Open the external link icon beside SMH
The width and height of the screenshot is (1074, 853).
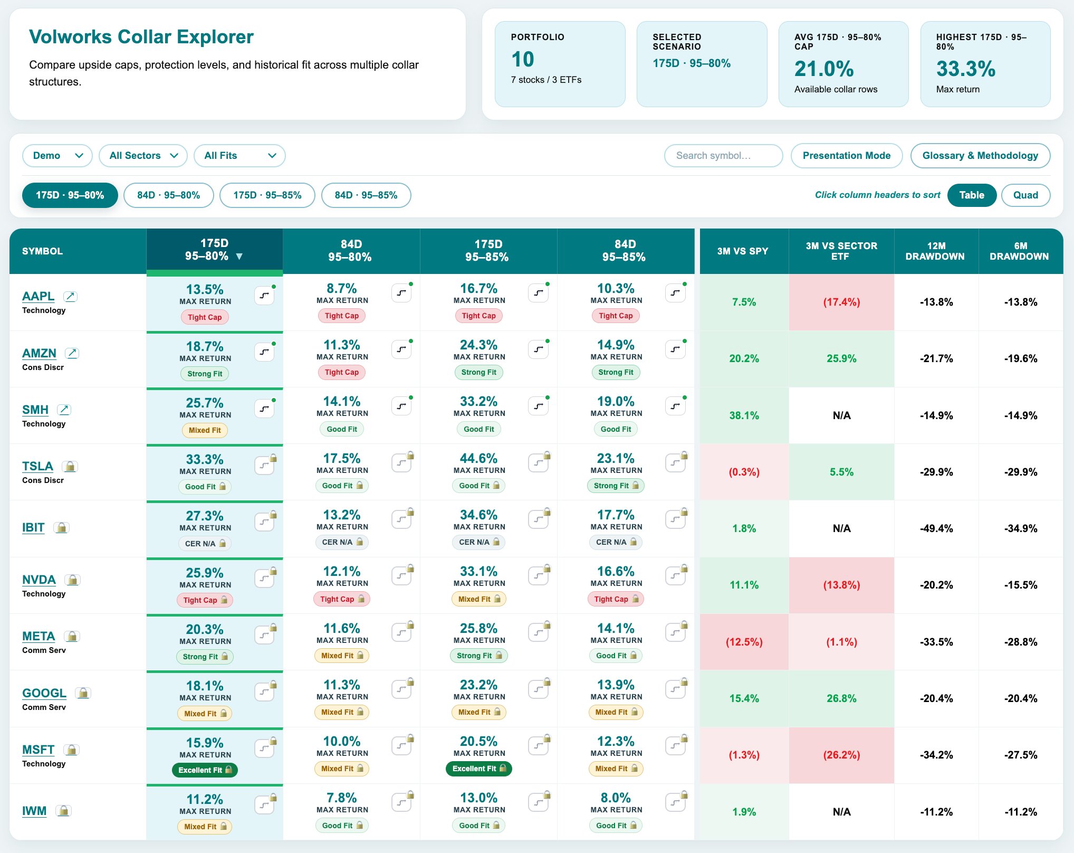coord(64,409)
